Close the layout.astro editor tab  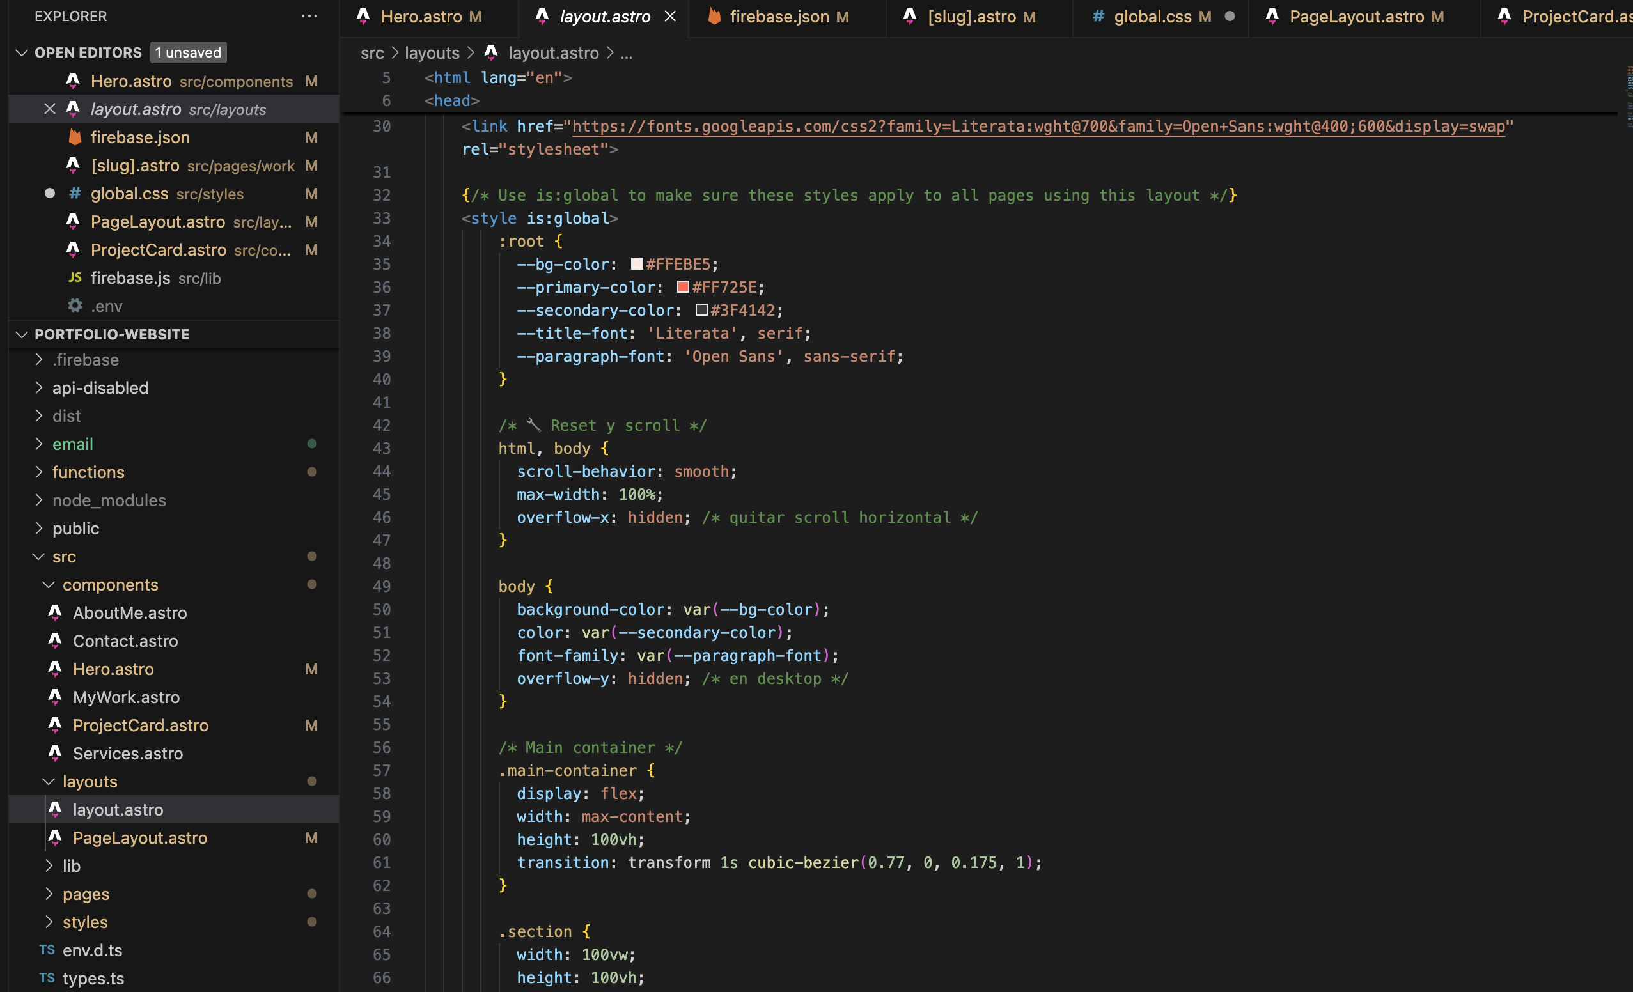point(670,17)
